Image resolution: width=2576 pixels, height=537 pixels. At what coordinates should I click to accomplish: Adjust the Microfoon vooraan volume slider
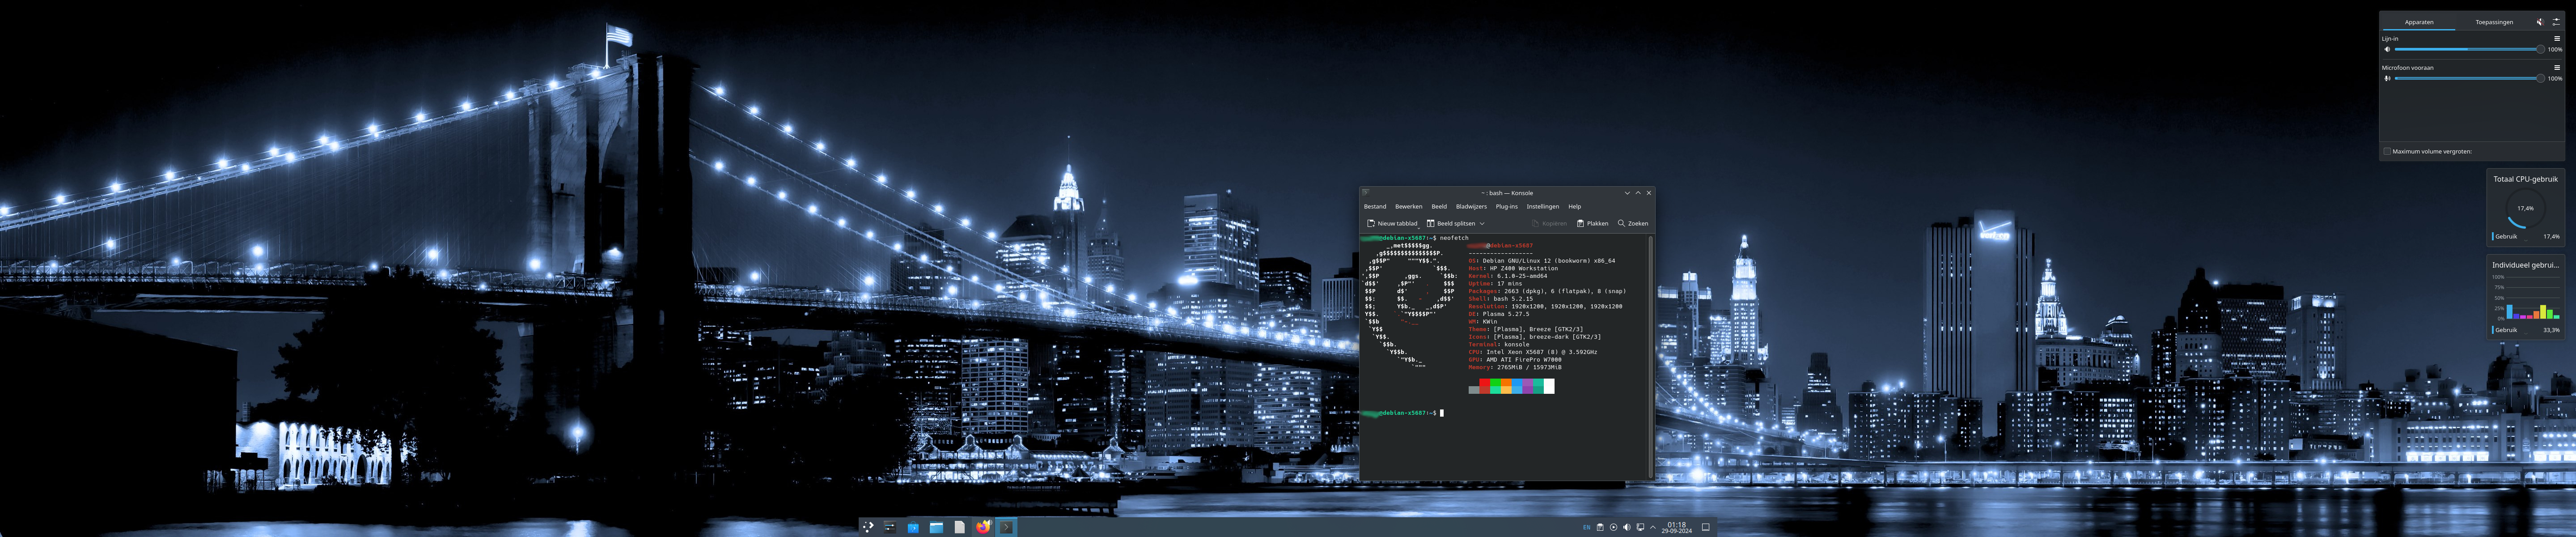point(2469,78)
